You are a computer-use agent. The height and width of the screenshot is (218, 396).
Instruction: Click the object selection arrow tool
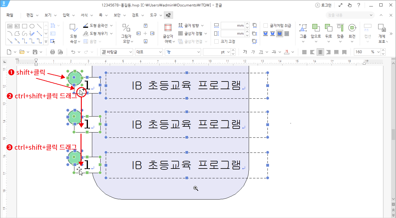click(53, 41)
